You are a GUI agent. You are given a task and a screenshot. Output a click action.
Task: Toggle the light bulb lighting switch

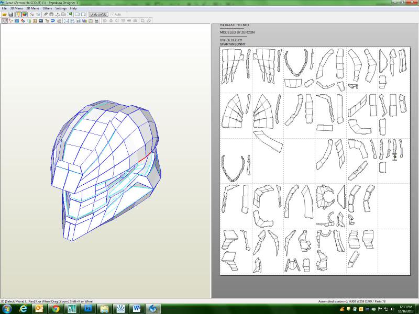point(18,15)
